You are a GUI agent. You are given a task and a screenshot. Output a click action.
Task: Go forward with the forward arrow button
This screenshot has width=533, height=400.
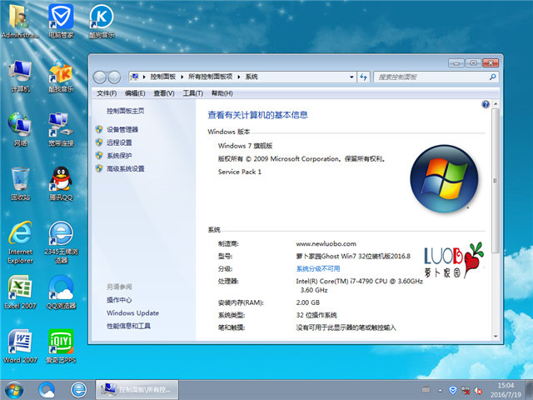pyautogui.click(x=114, y=77)
